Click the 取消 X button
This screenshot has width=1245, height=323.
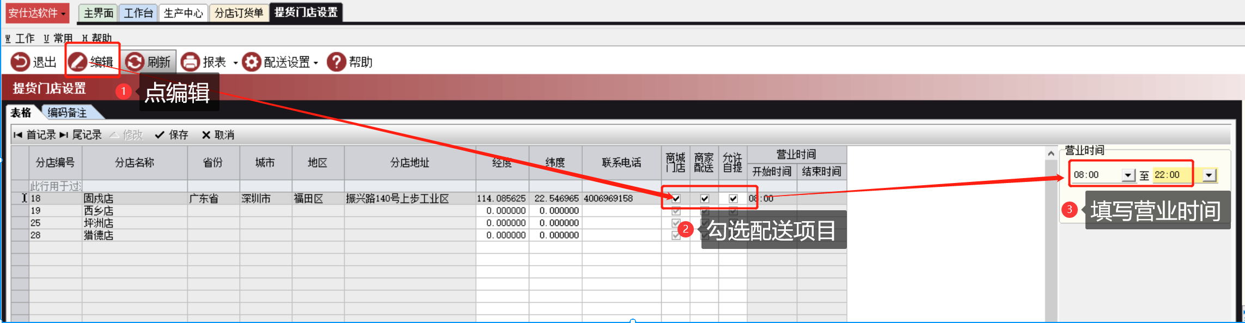218,135
